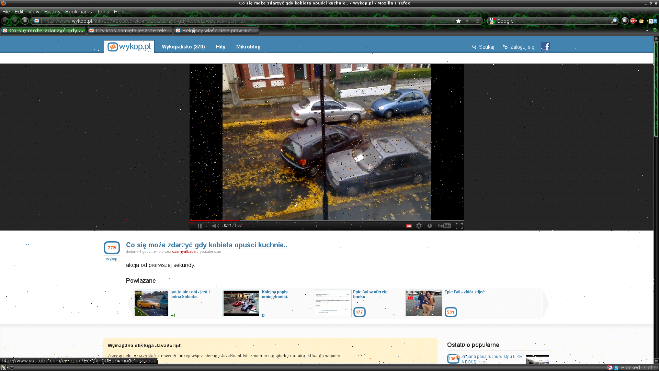Open the Facebook login icon
This screenshot has height=371, width=659.
[x=546, y=47]
